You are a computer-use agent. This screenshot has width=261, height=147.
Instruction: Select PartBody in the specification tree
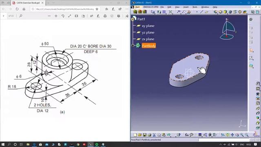click(x=149, y=46)
